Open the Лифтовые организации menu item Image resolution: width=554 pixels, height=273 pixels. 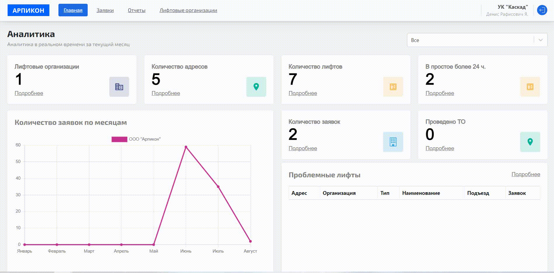point(188,10)
